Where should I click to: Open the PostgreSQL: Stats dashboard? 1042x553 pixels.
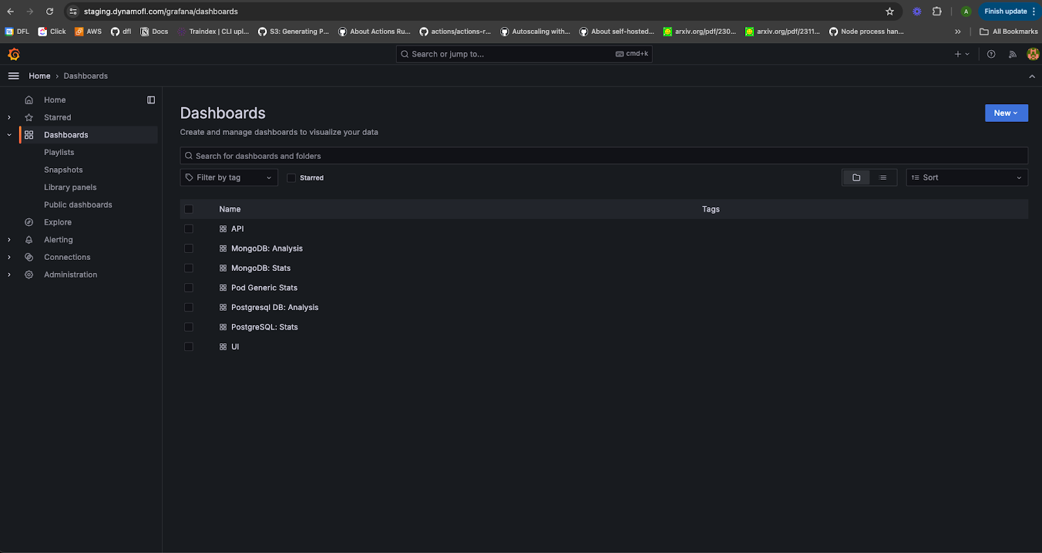coord(264,327)
